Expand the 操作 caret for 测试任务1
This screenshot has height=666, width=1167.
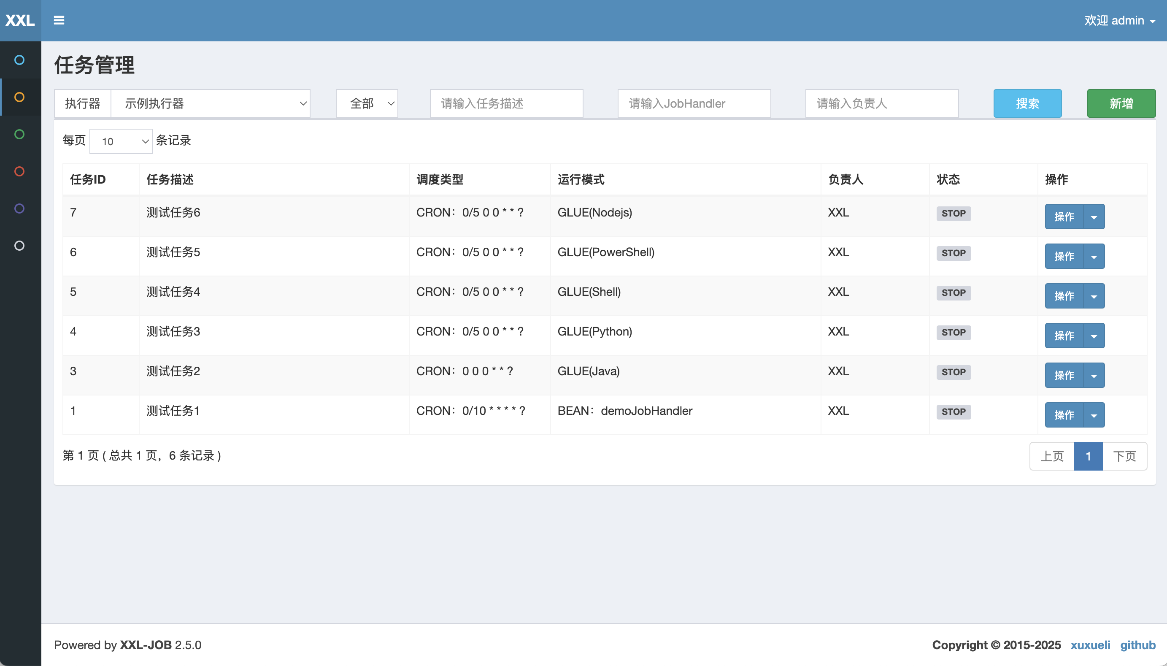click(1094, 415)
